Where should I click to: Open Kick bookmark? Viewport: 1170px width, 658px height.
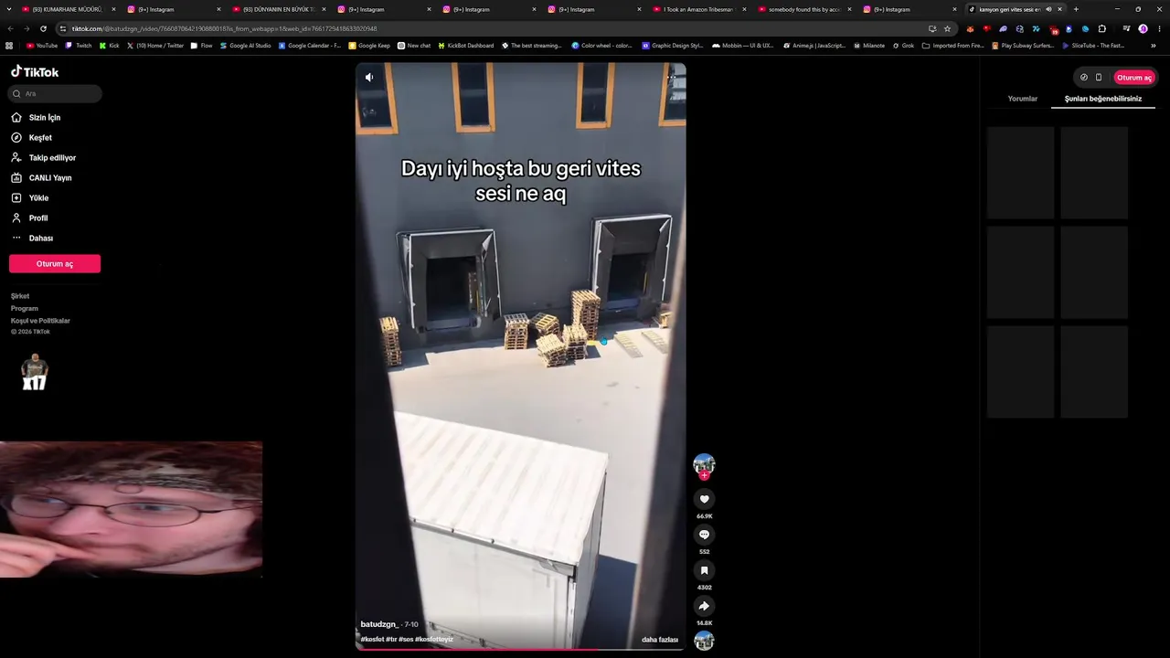(110, 46)
